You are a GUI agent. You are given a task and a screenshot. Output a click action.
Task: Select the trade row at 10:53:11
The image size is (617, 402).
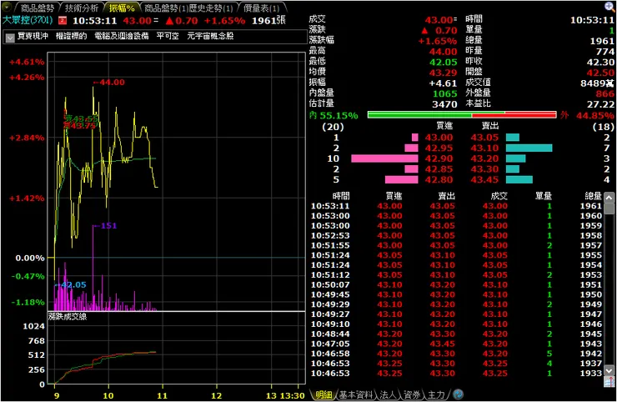pyautogui.click(x=456, y=206)
